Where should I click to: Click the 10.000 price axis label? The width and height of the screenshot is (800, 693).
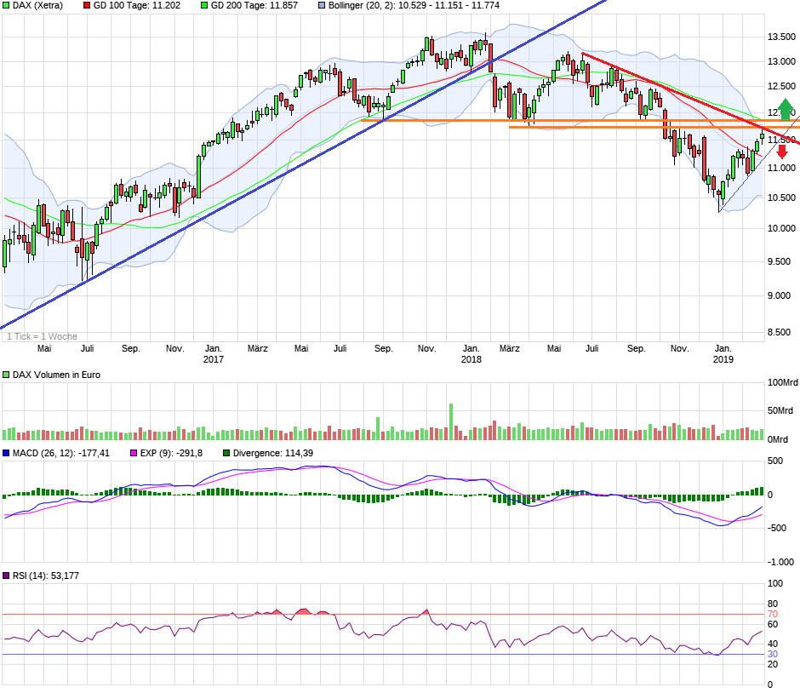tap(781, 228)
